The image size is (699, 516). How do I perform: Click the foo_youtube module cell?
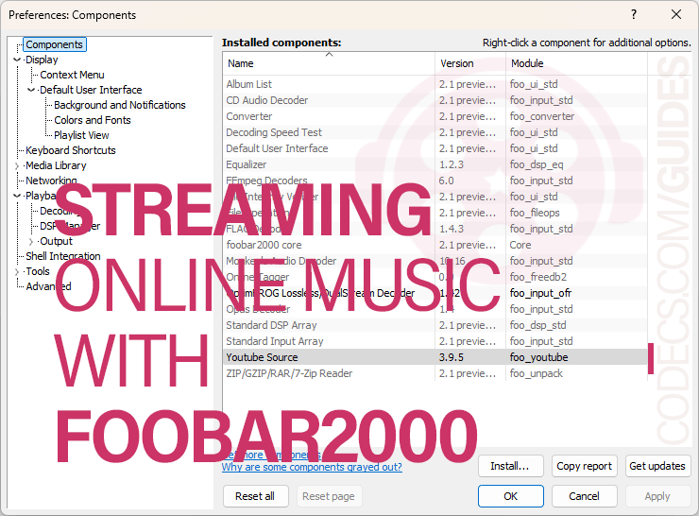pyautogui.click(x=538, y=357)
